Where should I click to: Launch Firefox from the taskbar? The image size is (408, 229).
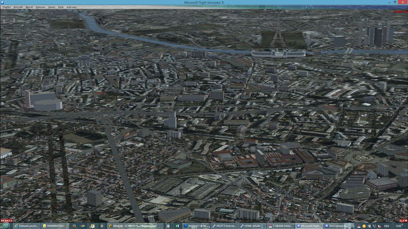74,226
